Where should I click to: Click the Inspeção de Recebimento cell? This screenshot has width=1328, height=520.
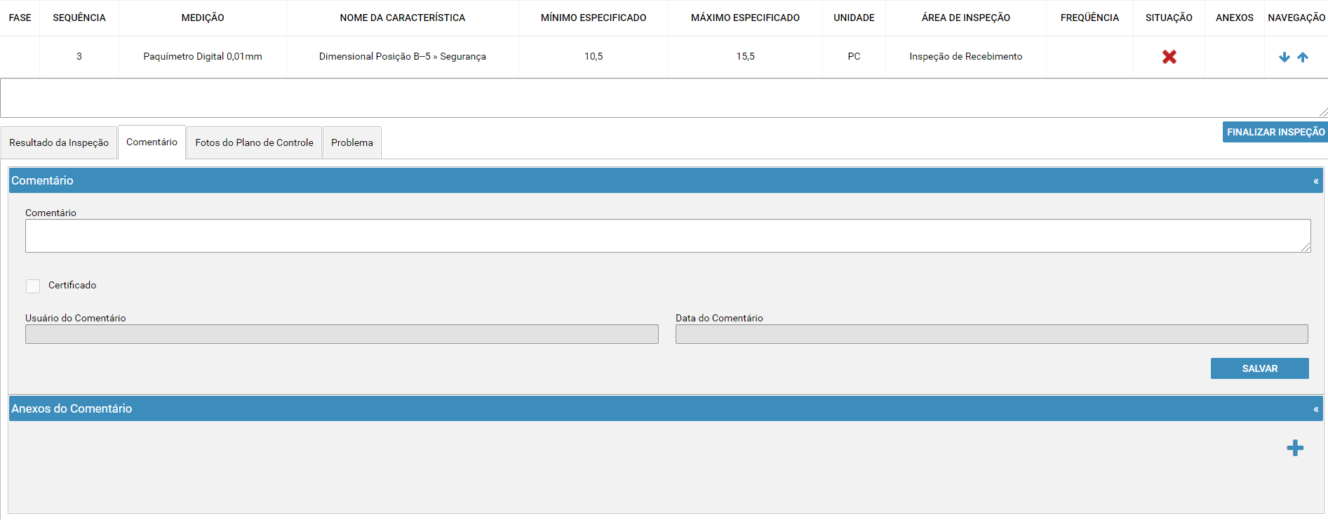[x=966, y=56]
